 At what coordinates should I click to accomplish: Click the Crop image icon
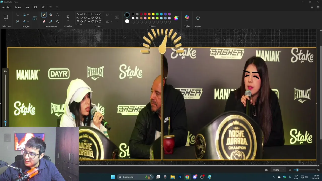[x=17, y=15]
